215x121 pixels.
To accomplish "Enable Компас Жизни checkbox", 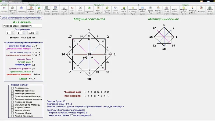I will tap(12, 110).
